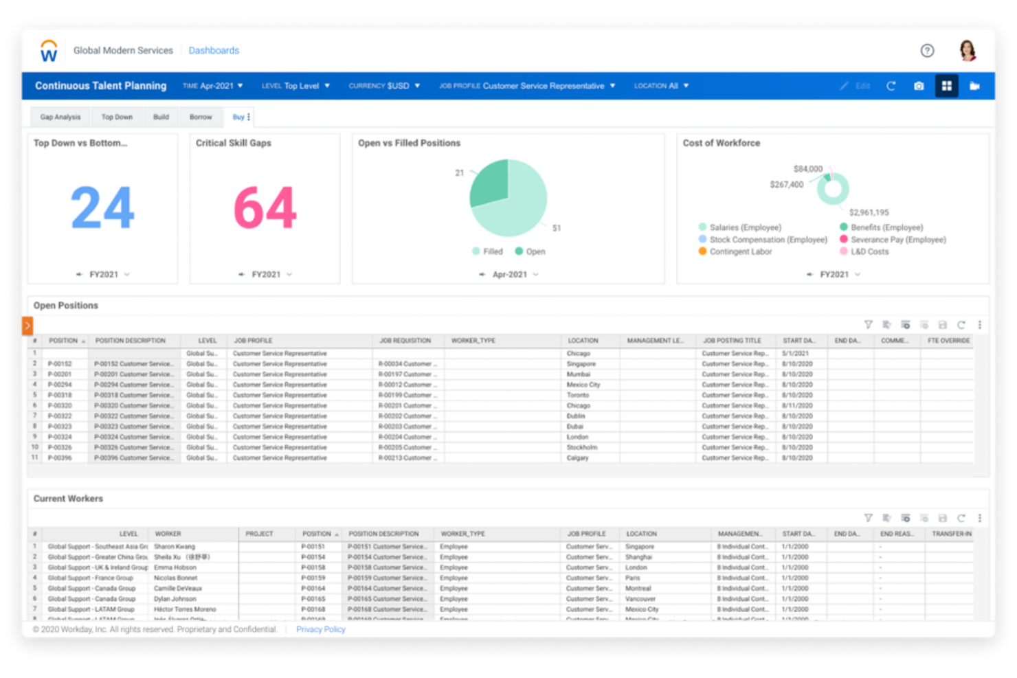Open the user profile avatar

coord(968,50)
